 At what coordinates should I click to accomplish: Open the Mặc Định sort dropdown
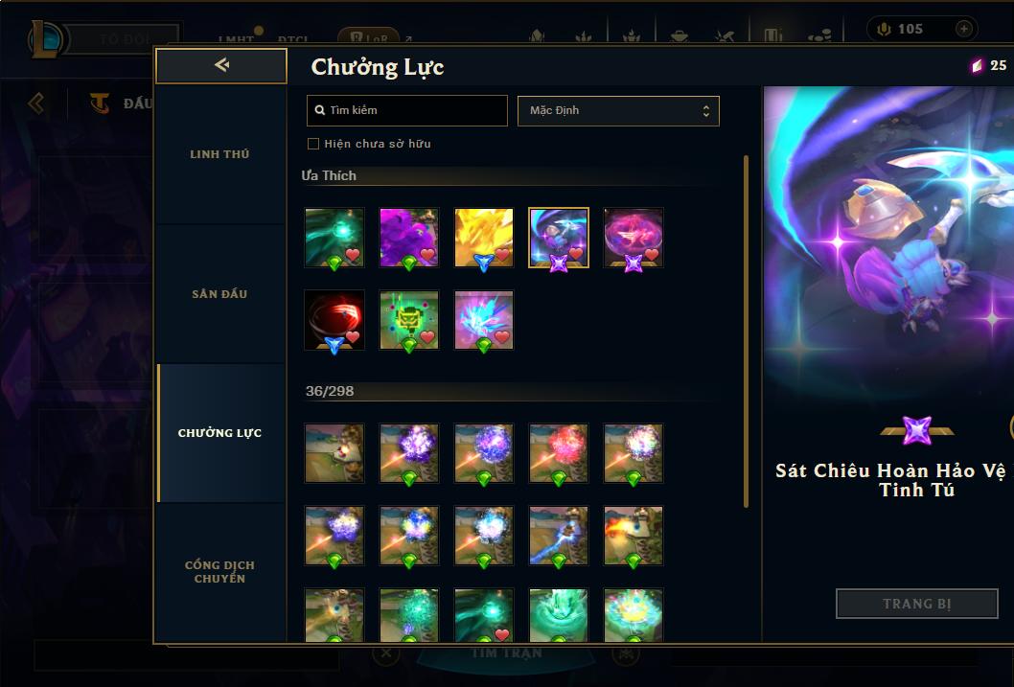tap(618, 110)
